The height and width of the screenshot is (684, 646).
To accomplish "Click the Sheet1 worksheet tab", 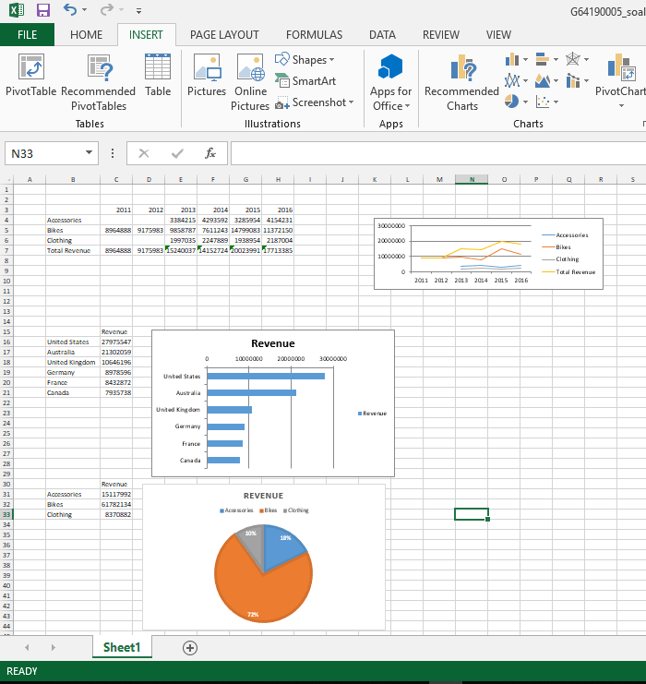I will (121, 647).
